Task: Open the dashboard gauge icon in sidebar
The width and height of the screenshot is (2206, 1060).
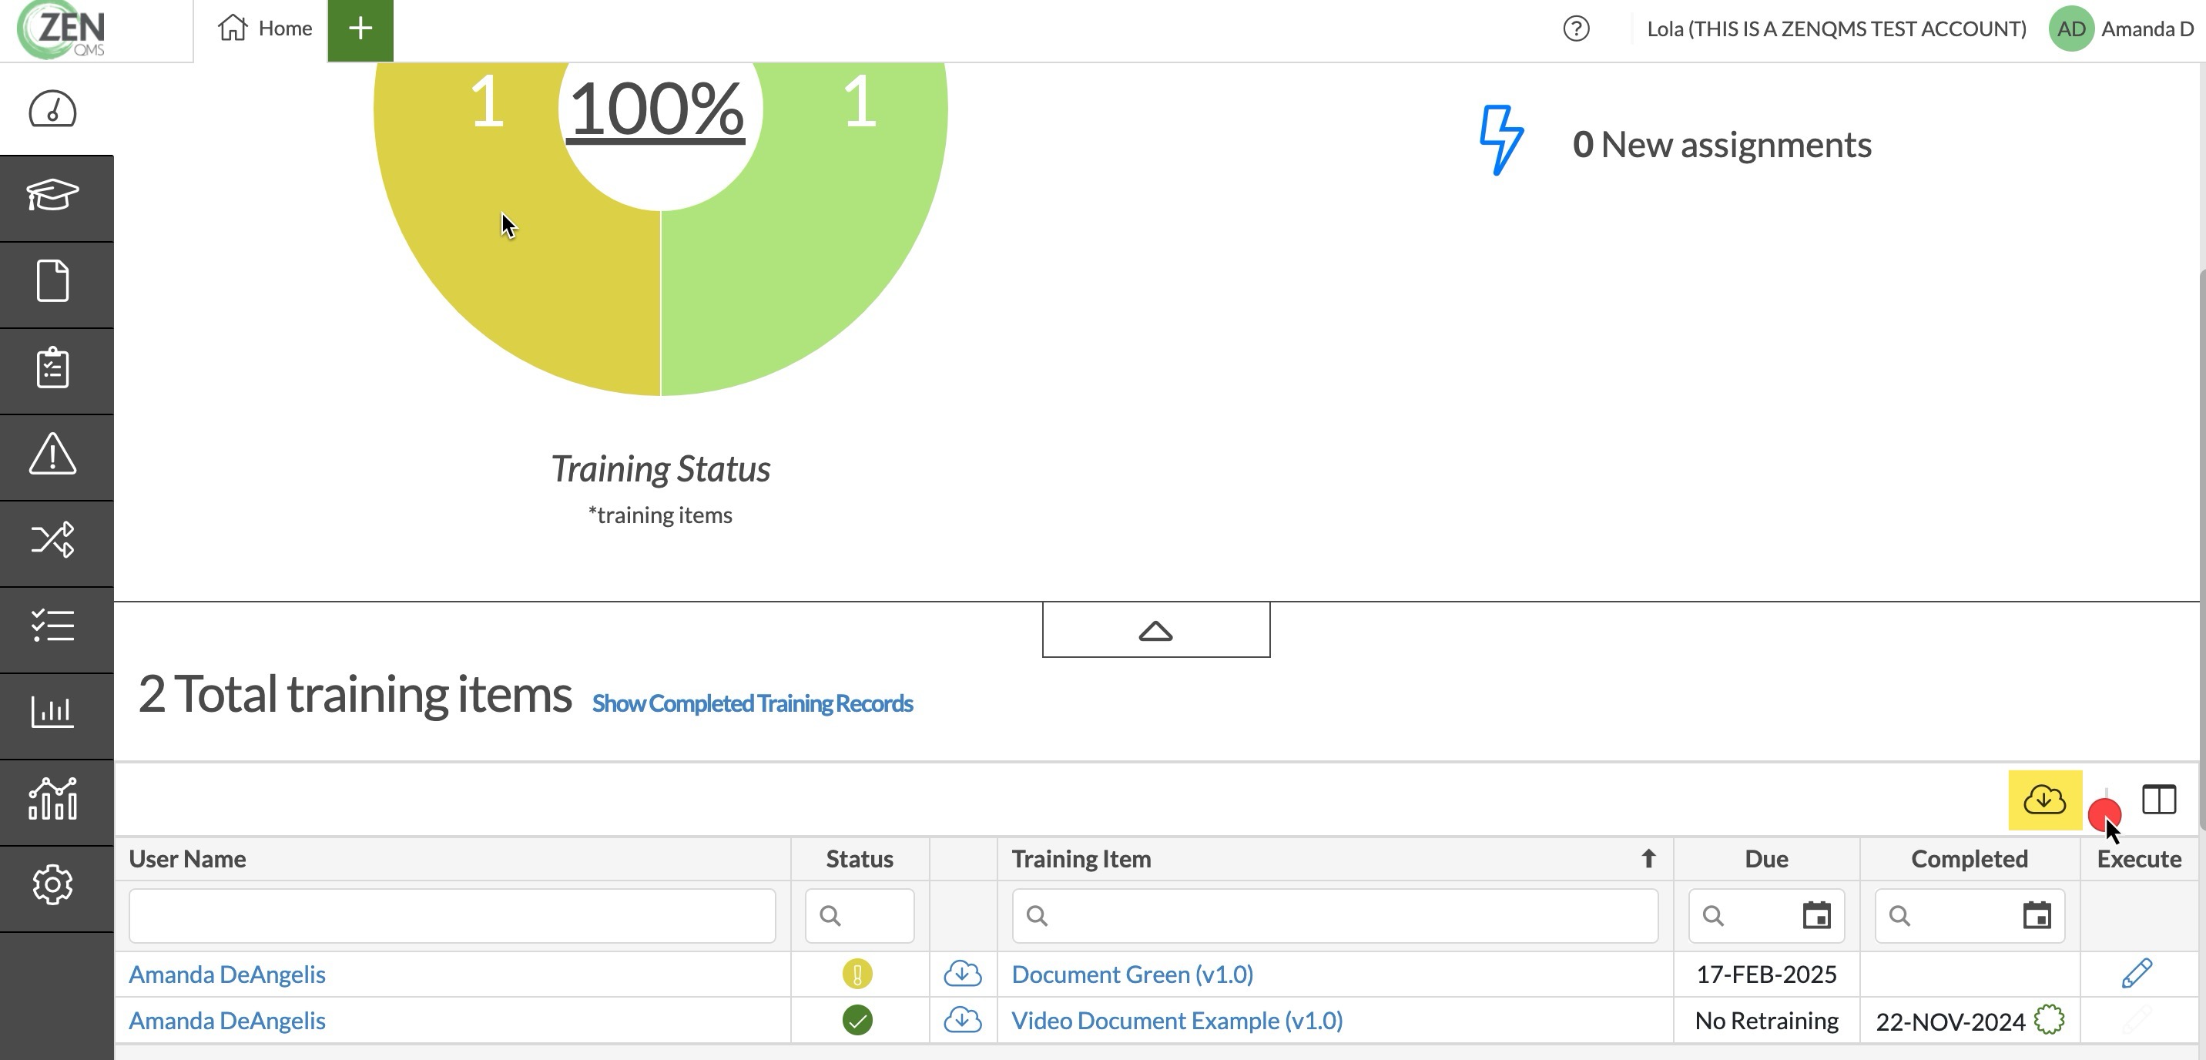Action: pos(52,109)
